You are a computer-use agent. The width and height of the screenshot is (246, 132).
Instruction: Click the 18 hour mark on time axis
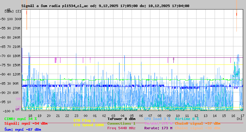tap(30, 115)
